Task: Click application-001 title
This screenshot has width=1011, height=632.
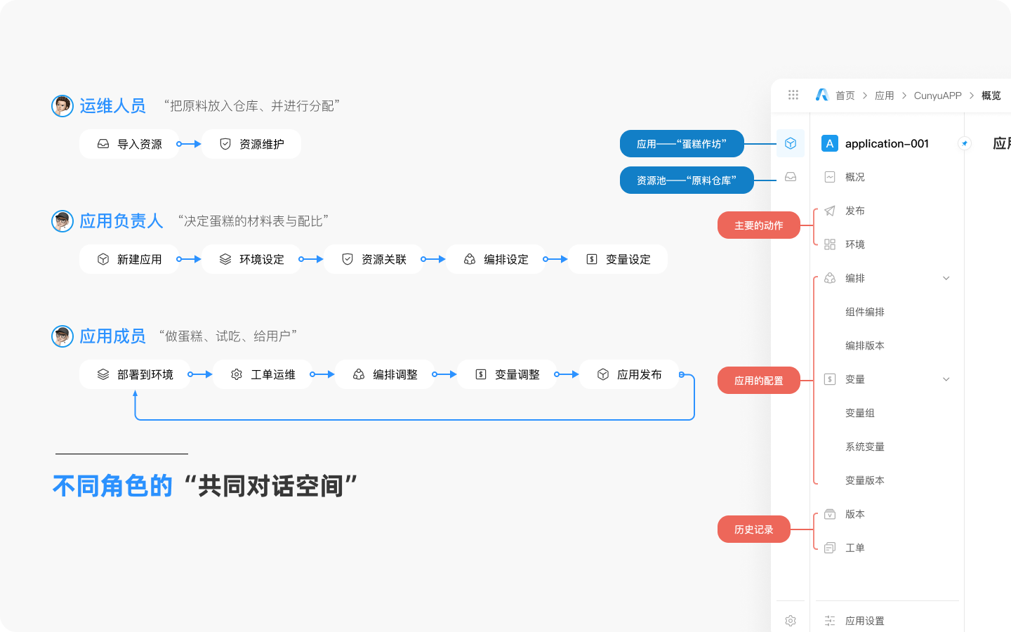Action: [x=887, y=143]
